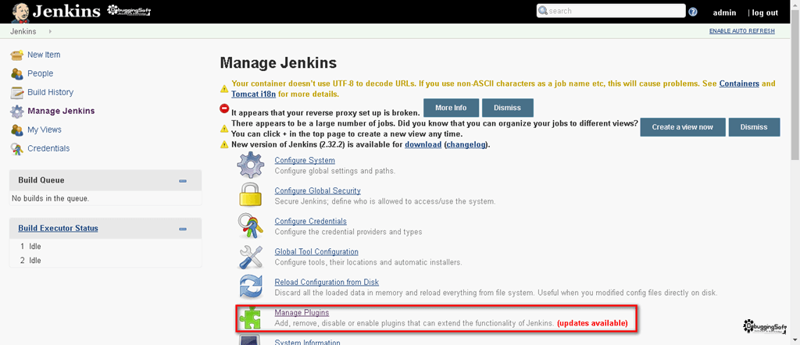Click the red reverse proxy error icon
Screen dimensions: 800x345
(x=224, y=108)
